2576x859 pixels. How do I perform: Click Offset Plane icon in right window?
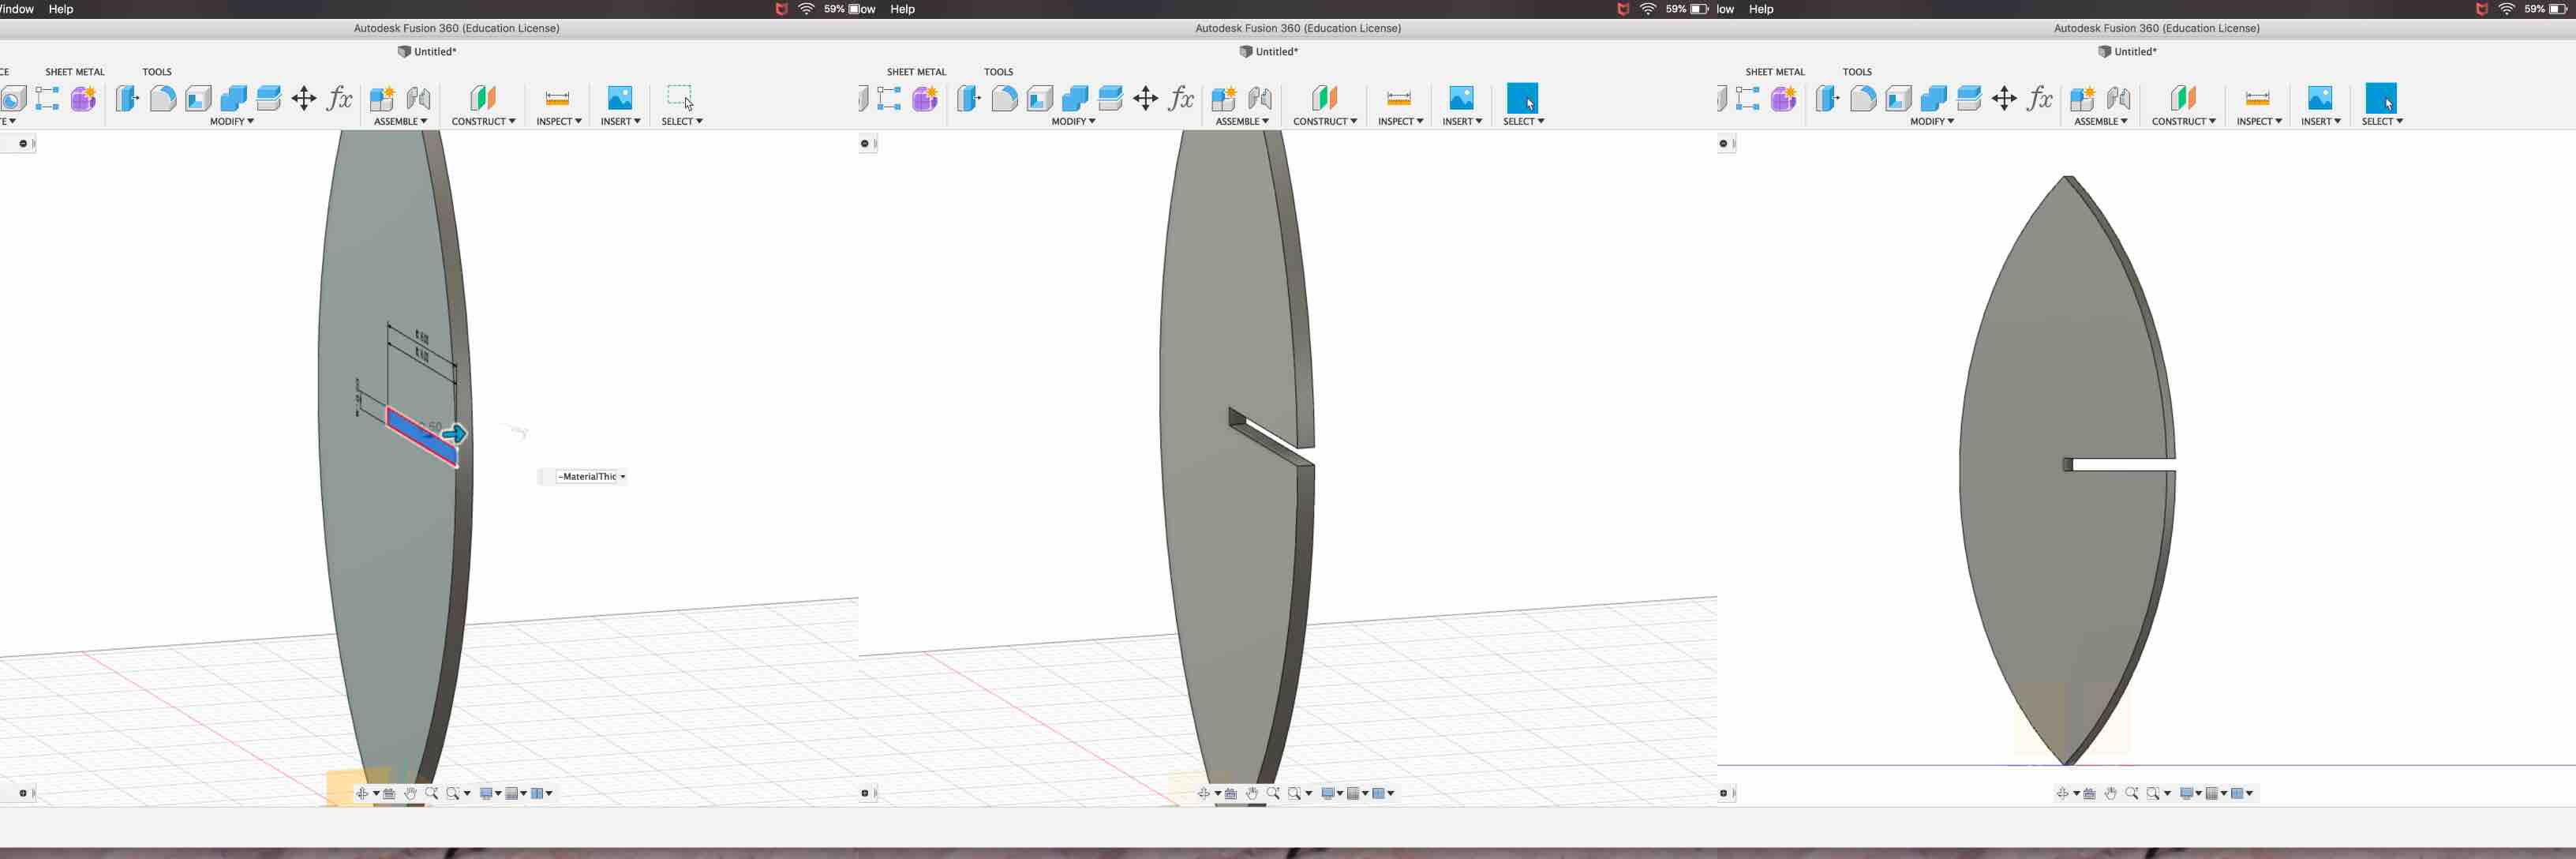coord(2183,98)
